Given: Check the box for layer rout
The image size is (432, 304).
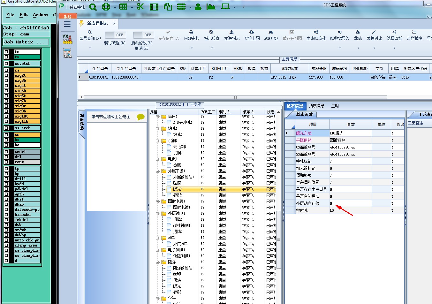Looking at the screenshot, I should pyautogui.click(x=6, y=162).
